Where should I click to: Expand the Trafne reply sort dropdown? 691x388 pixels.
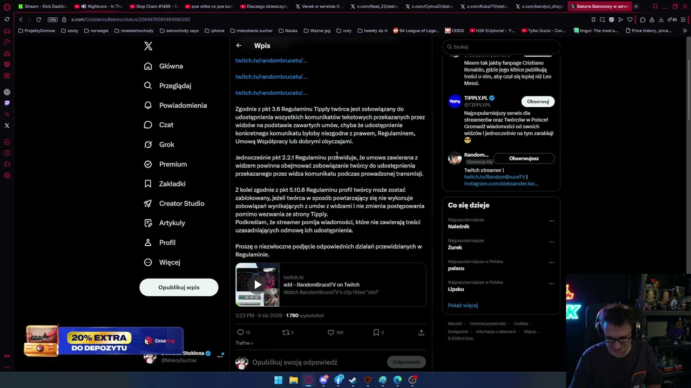tap(245, 343)
